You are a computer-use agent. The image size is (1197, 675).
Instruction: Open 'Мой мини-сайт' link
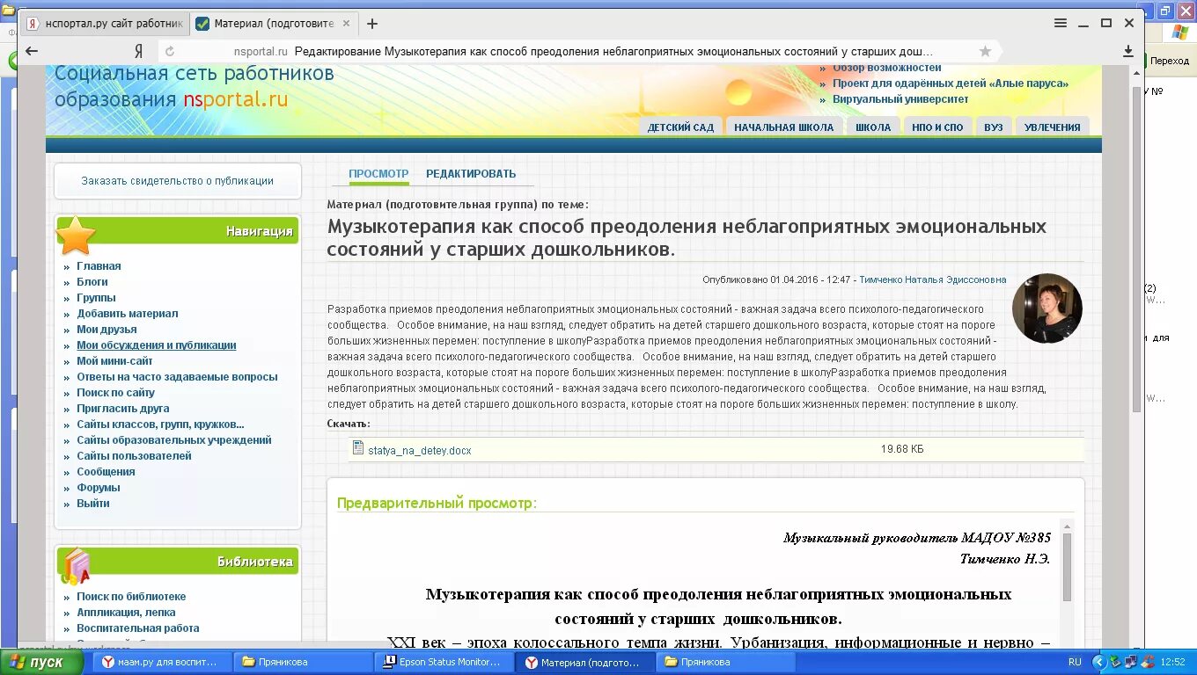pos(114,361)
